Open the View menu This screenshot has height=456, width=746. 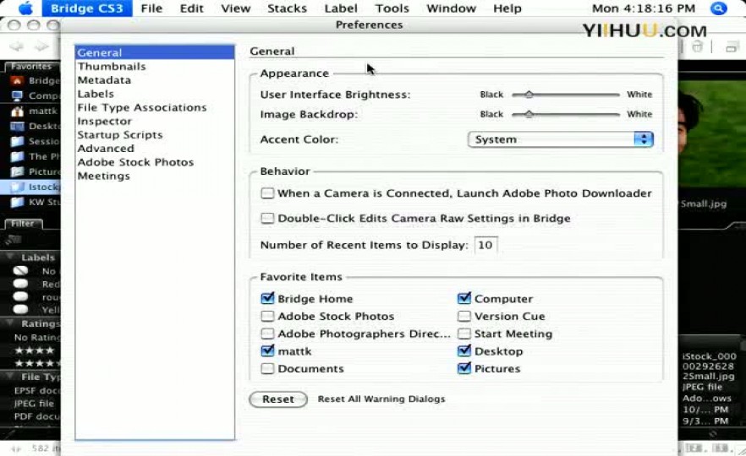coord(235,8)
